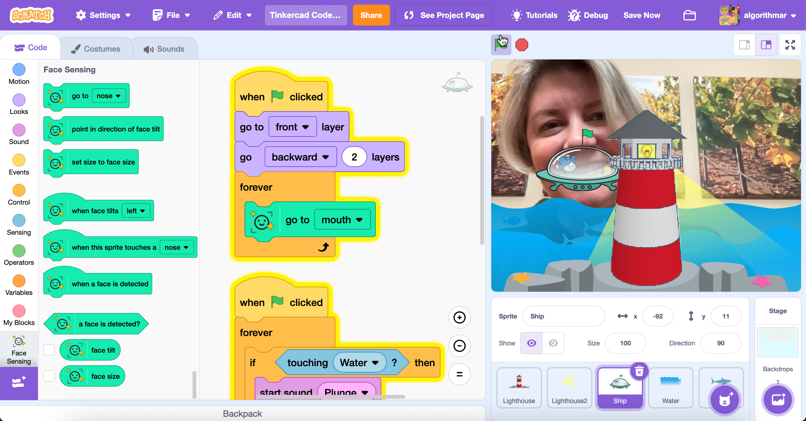Click the Choose a Backdrop button

pos(778,400)
